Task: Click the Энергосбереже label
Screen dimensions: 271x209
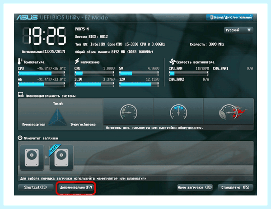Action: coord(83,125)
